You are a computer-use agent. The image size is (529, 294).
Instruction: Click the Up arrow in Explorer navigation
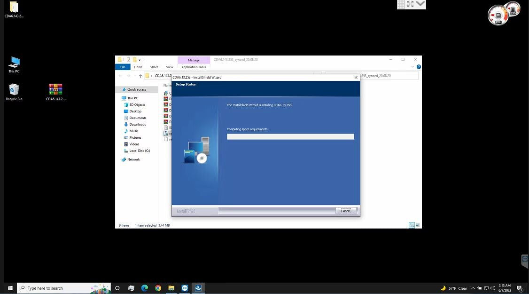140,76
